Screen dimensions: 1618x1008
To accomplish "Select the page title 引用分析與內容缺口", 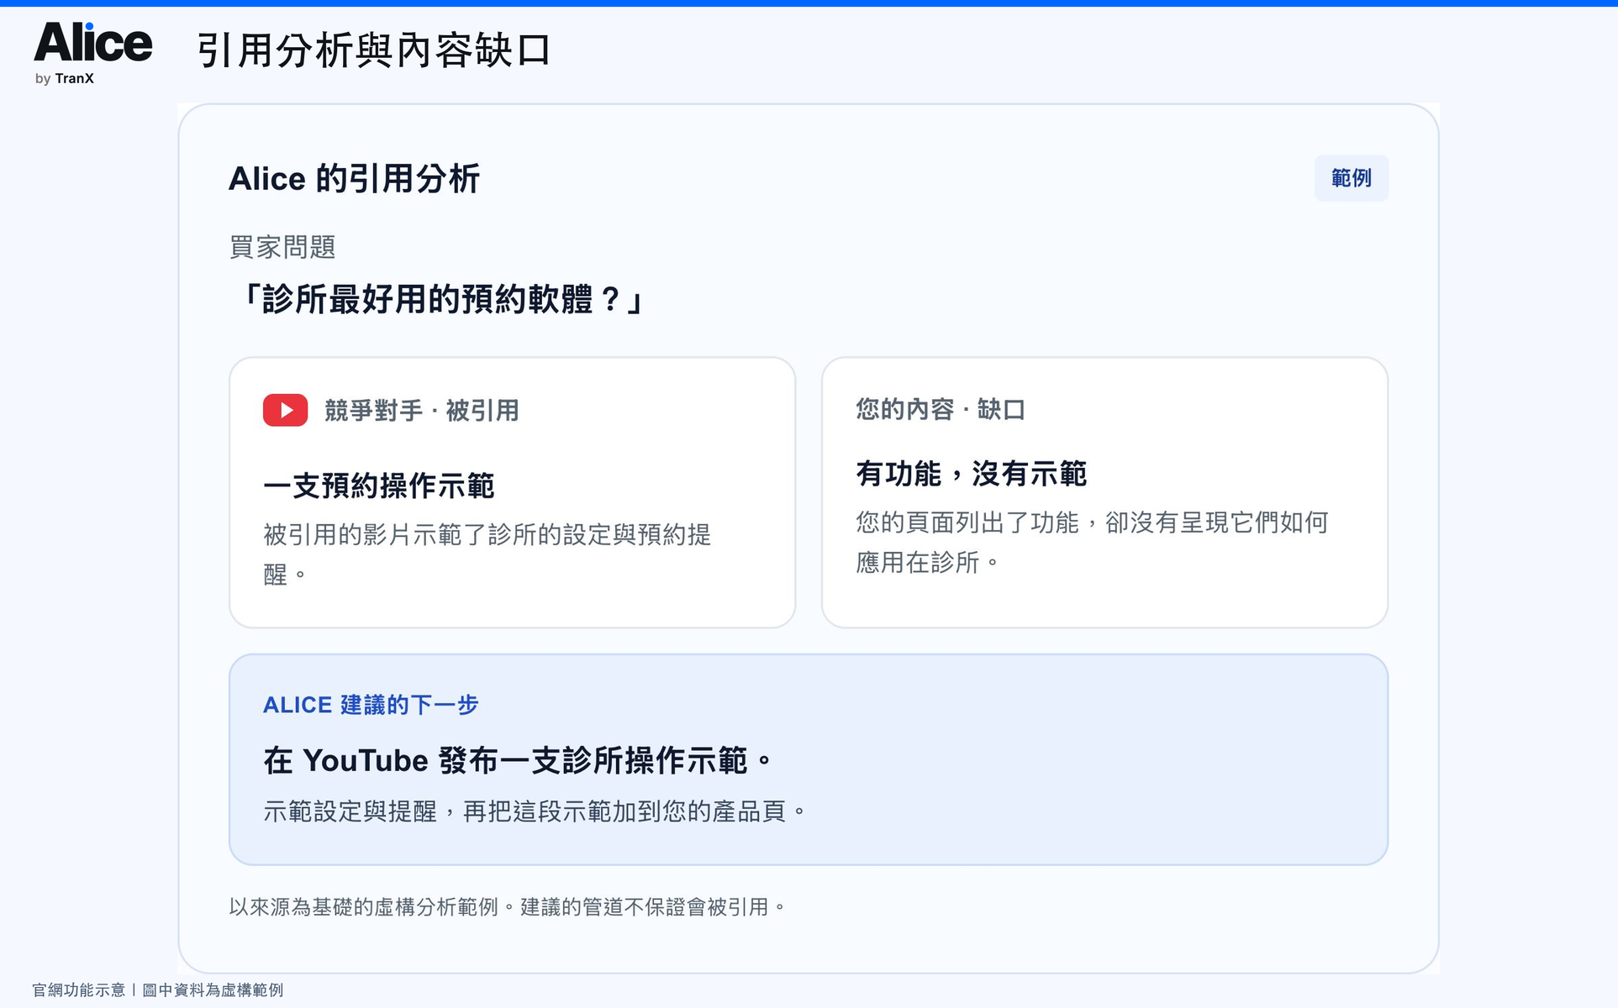I will [374, 50].
